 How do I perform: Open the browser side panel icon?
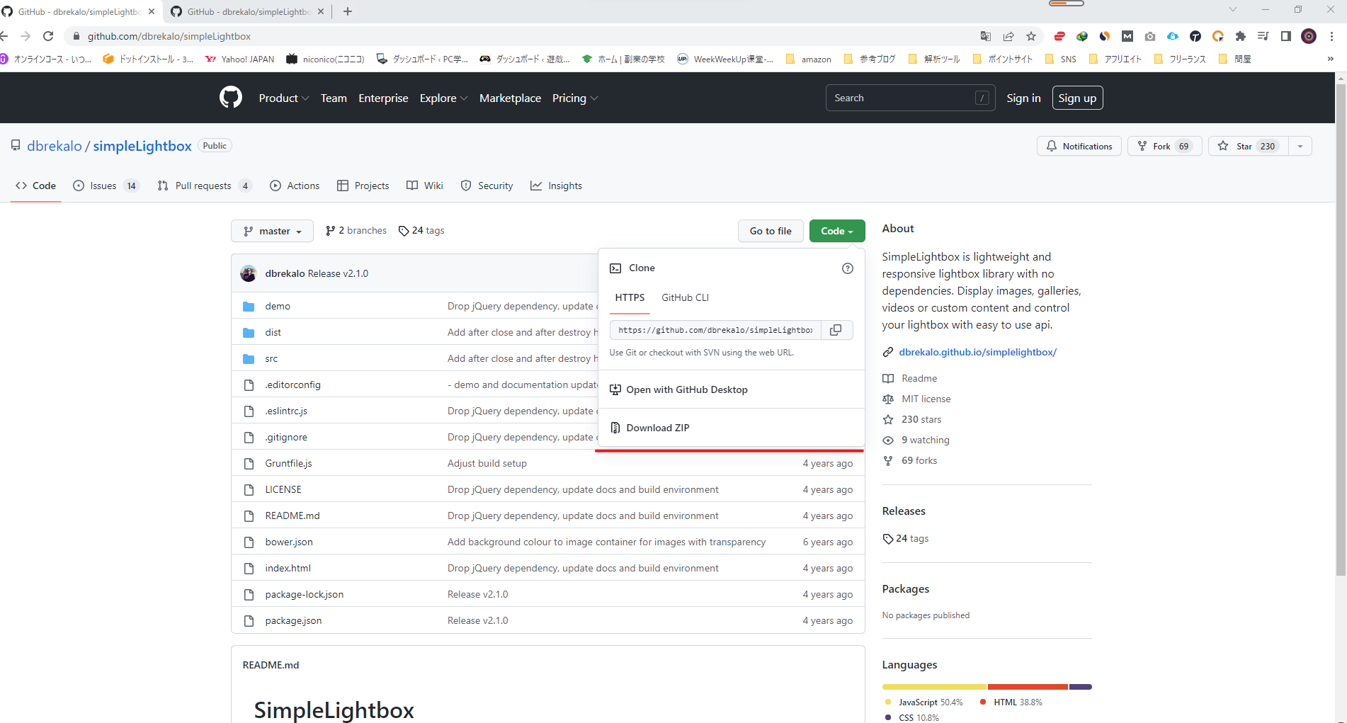(1286, 36)
